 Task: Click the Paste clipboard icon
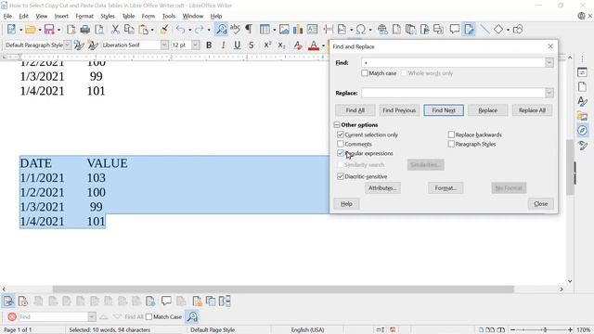pyautogui.click(x=144, y=30)
